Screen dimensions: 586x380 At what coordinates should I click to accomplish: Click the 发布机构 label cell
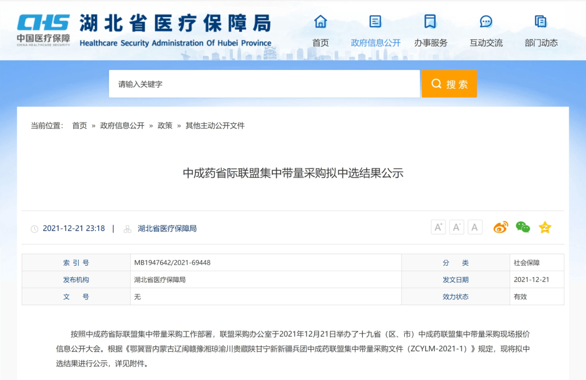point(76,280)
